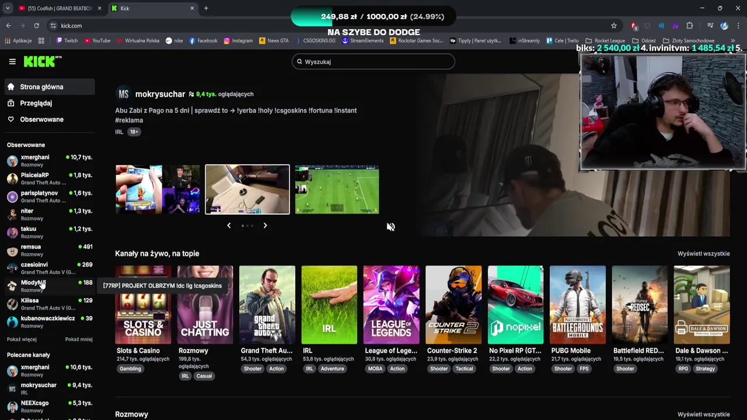
Task: Open the hamburger sidebar menu
Action: [12, 61]
